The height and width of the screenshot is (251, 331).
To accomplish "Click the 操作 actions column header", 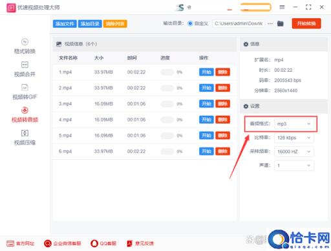I will [x=204, y=58].
